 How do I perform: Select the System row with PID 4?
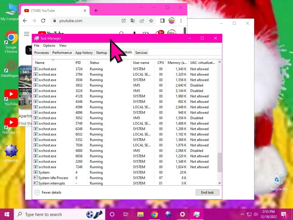pos(125,172)
